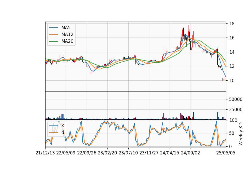Click the long-wick candlestick at the price low near 9
The width and height of the screenshot is (251, 180).
tap(223, 83)
